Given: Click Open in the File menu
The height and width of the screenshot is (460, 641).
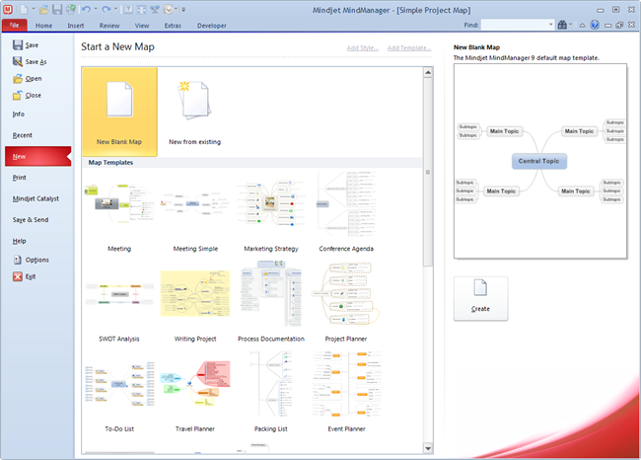Looking at the screenshot, I should point(28,79).
